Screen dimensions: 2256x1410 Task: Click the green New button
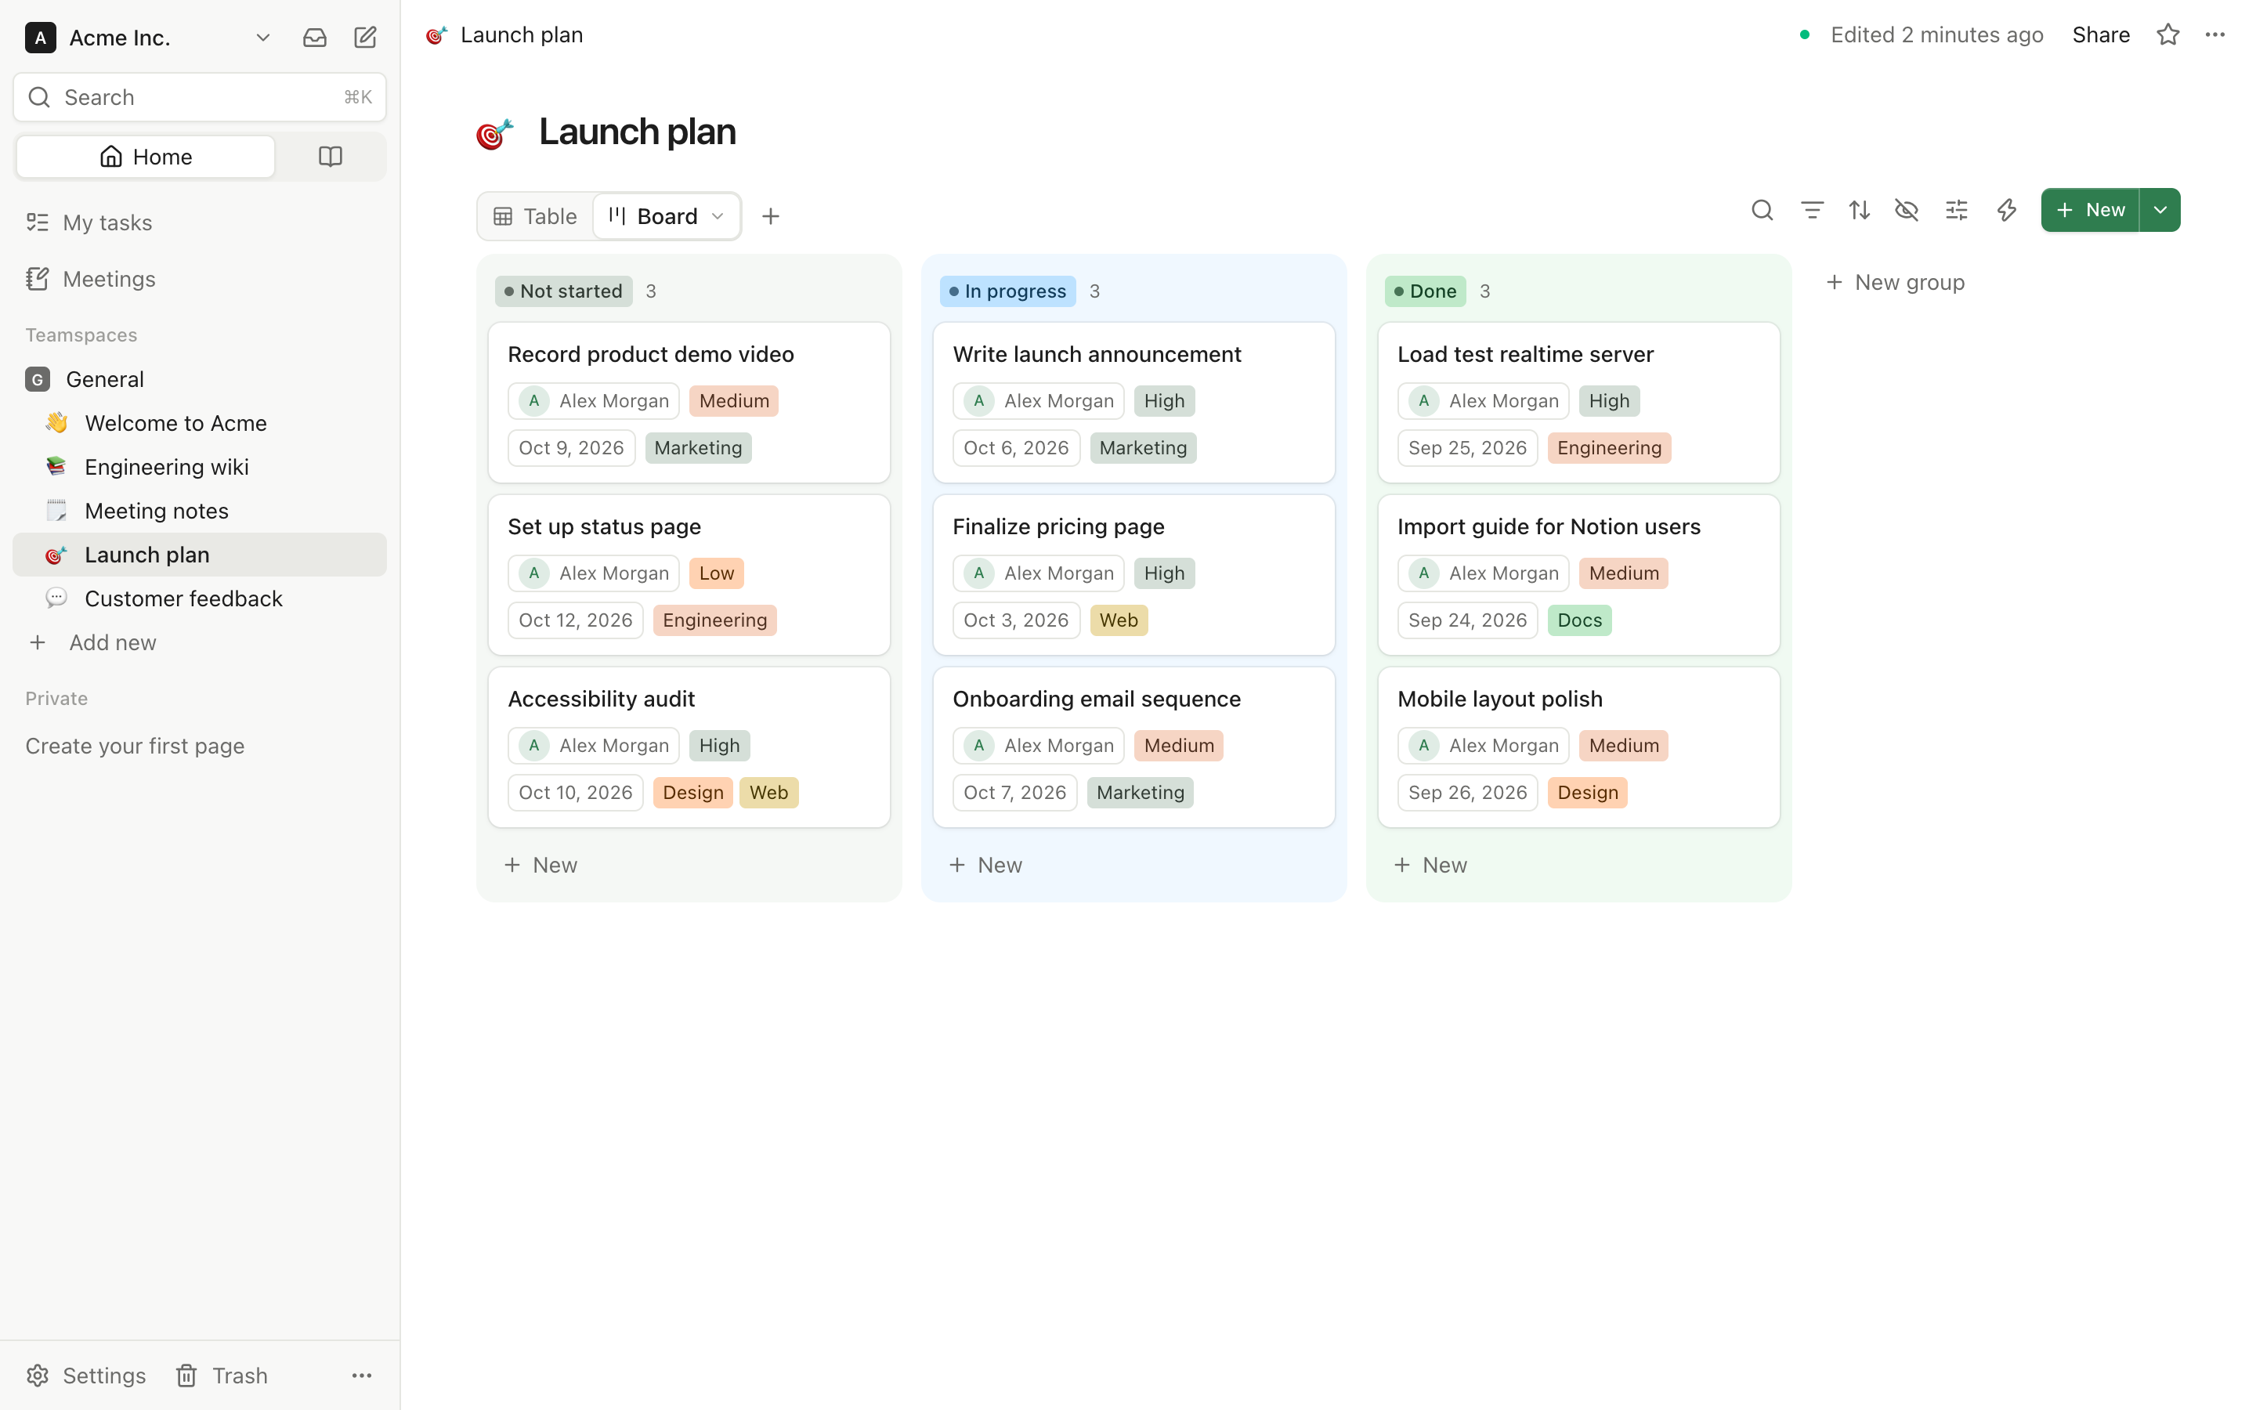coord(2089,210)
